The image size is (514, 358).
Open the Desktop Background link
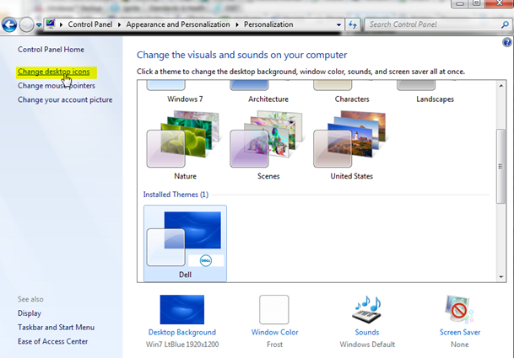point(182,333)
